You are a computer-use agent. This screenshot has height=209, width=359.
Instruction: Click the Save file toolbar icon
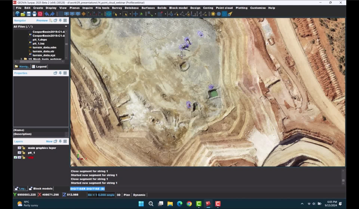[x=28, y=14]
